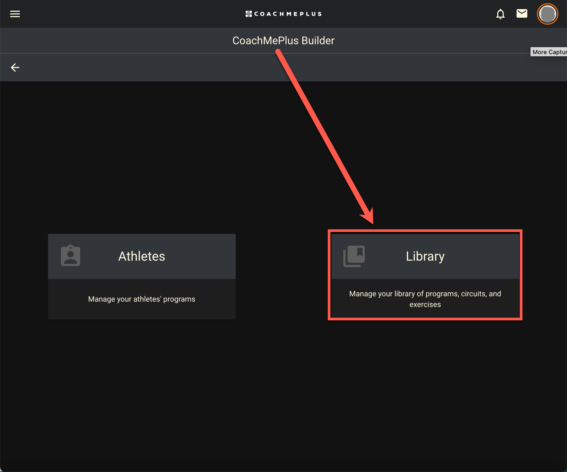This screenshot has width=567, height=472.
Task: Click the CoachMePlus logo
Action: [x=283, y=14]
